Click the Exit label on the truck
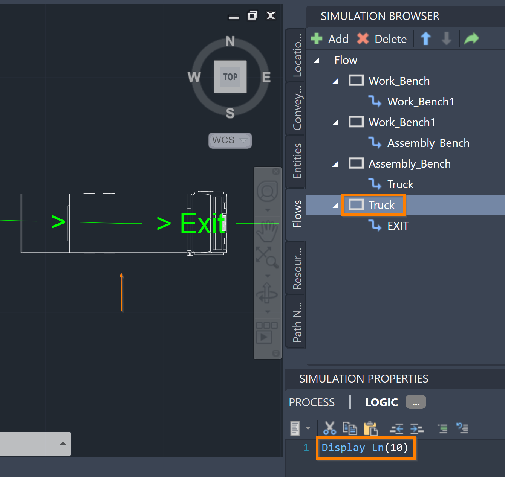 pyautogui.click(x=203, y=224)
